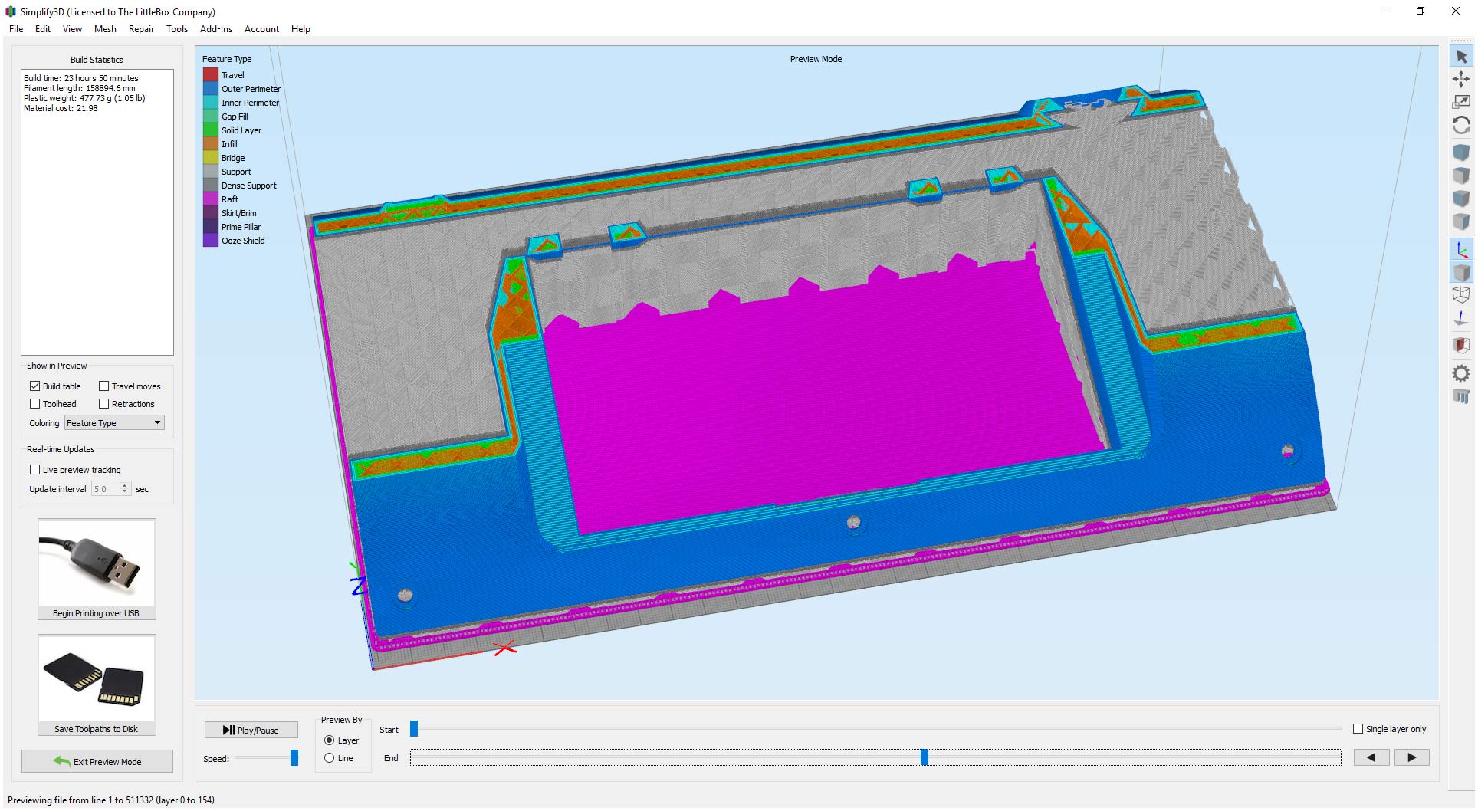Viewport: 1478px width, 811px height.
Task: Click the Ooze Shield legend label
Action: click(243, 241)
